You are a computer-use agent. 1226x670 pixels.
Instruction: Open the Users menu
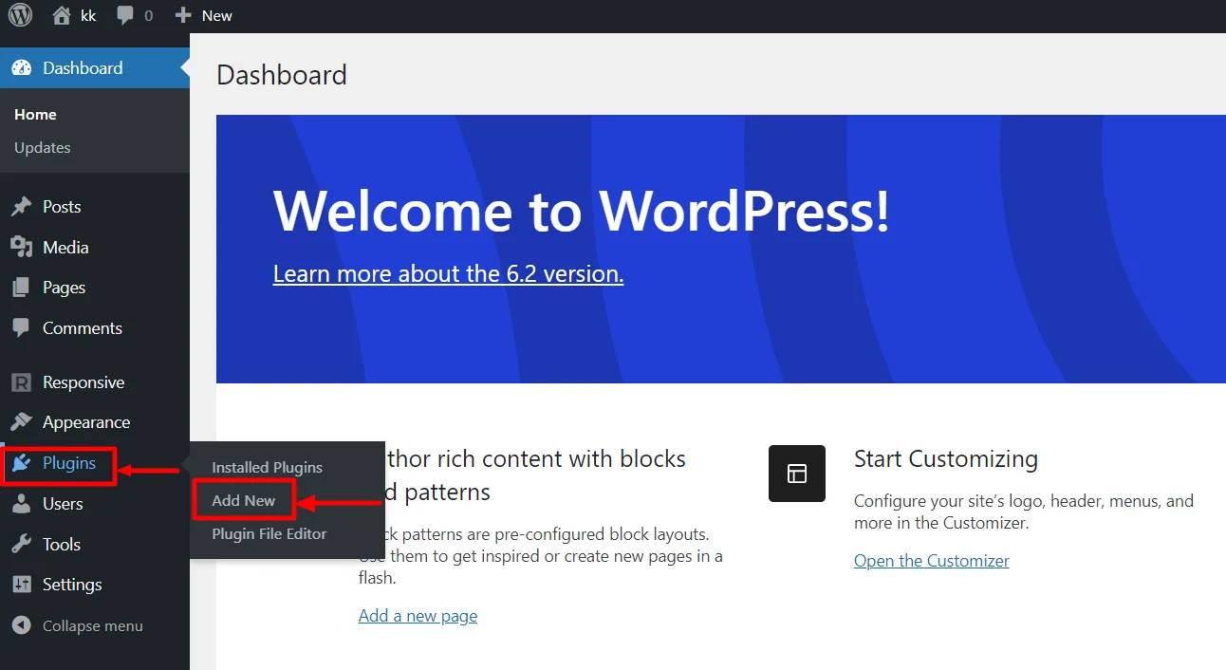[x=95, y=504]
